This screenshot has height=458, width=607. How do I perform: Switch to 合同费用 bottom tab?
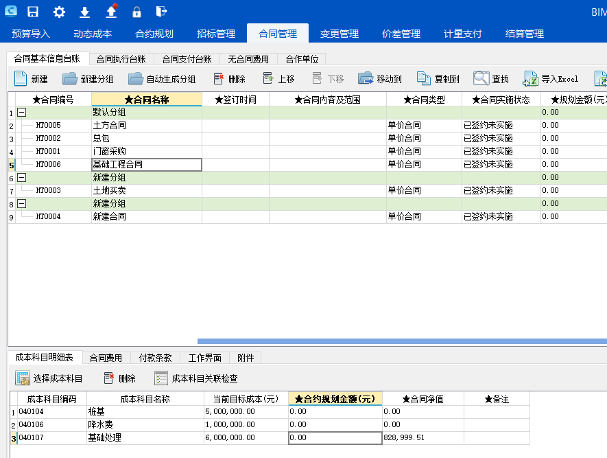coord(106,358)
